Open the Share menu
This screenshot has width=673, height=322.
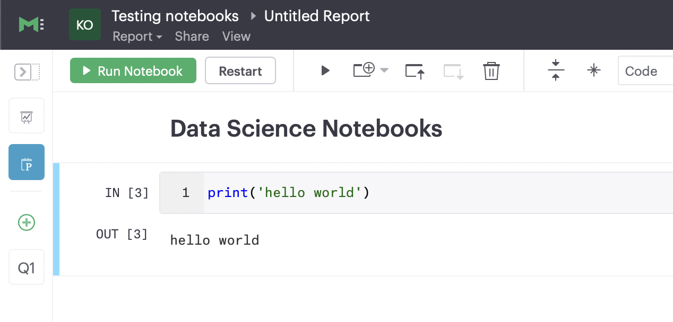click(x=192, y=37)
